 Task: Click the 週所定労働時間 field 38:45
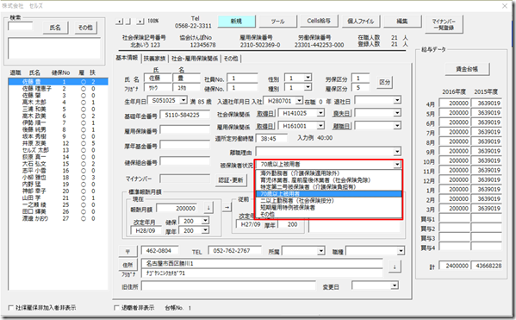(x=271, y=139)
